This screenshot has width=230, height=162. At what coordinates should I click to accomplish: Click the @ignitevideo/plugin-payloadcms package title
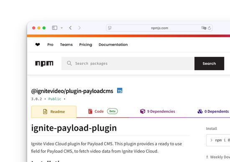[x=72, y=91]
